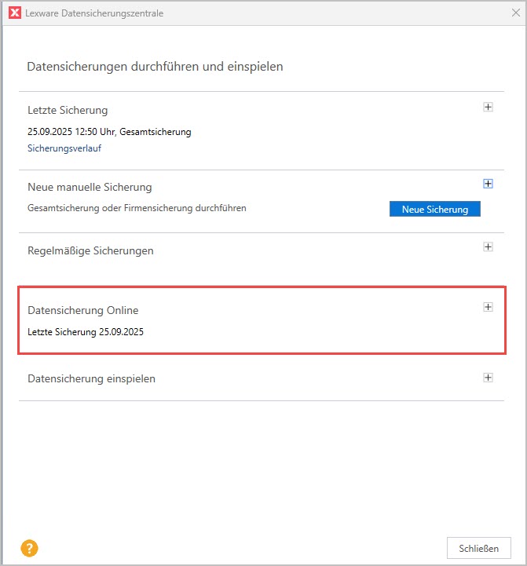The width and height of the screenshot is (527, 566).
Task: Open the Sicherungsverlauf link
Action: [x=64, y=148]
